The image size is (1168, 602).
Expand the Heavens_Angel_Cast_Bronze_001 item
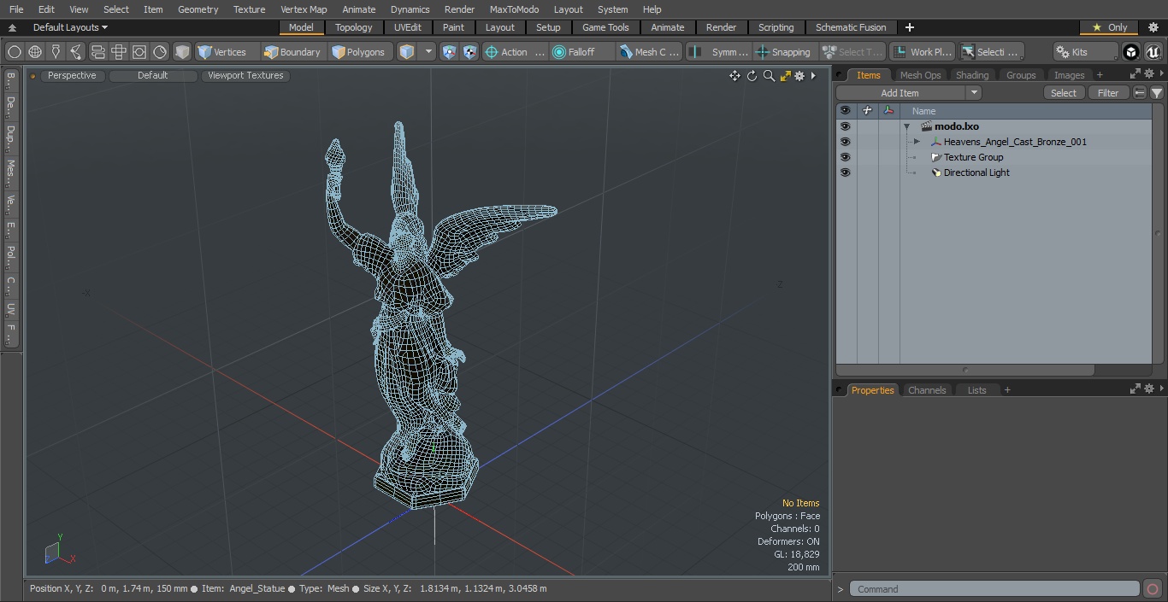pos(917,142)
